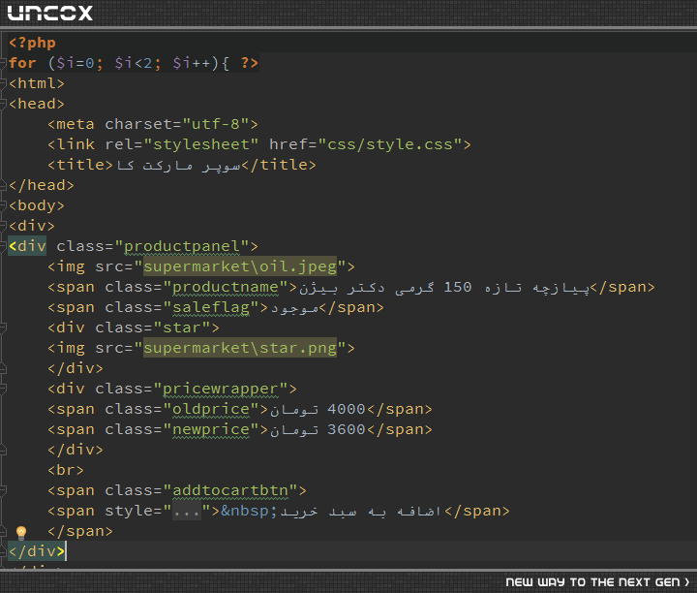Click the "productname" class value
The height and width of the screenshot is (593, 697).
(226, 288)
